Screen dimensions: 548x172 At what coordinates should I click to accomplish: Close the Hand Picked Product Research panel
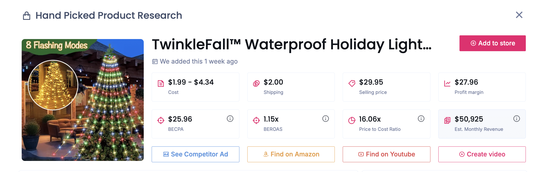click(x=519, y=15)
